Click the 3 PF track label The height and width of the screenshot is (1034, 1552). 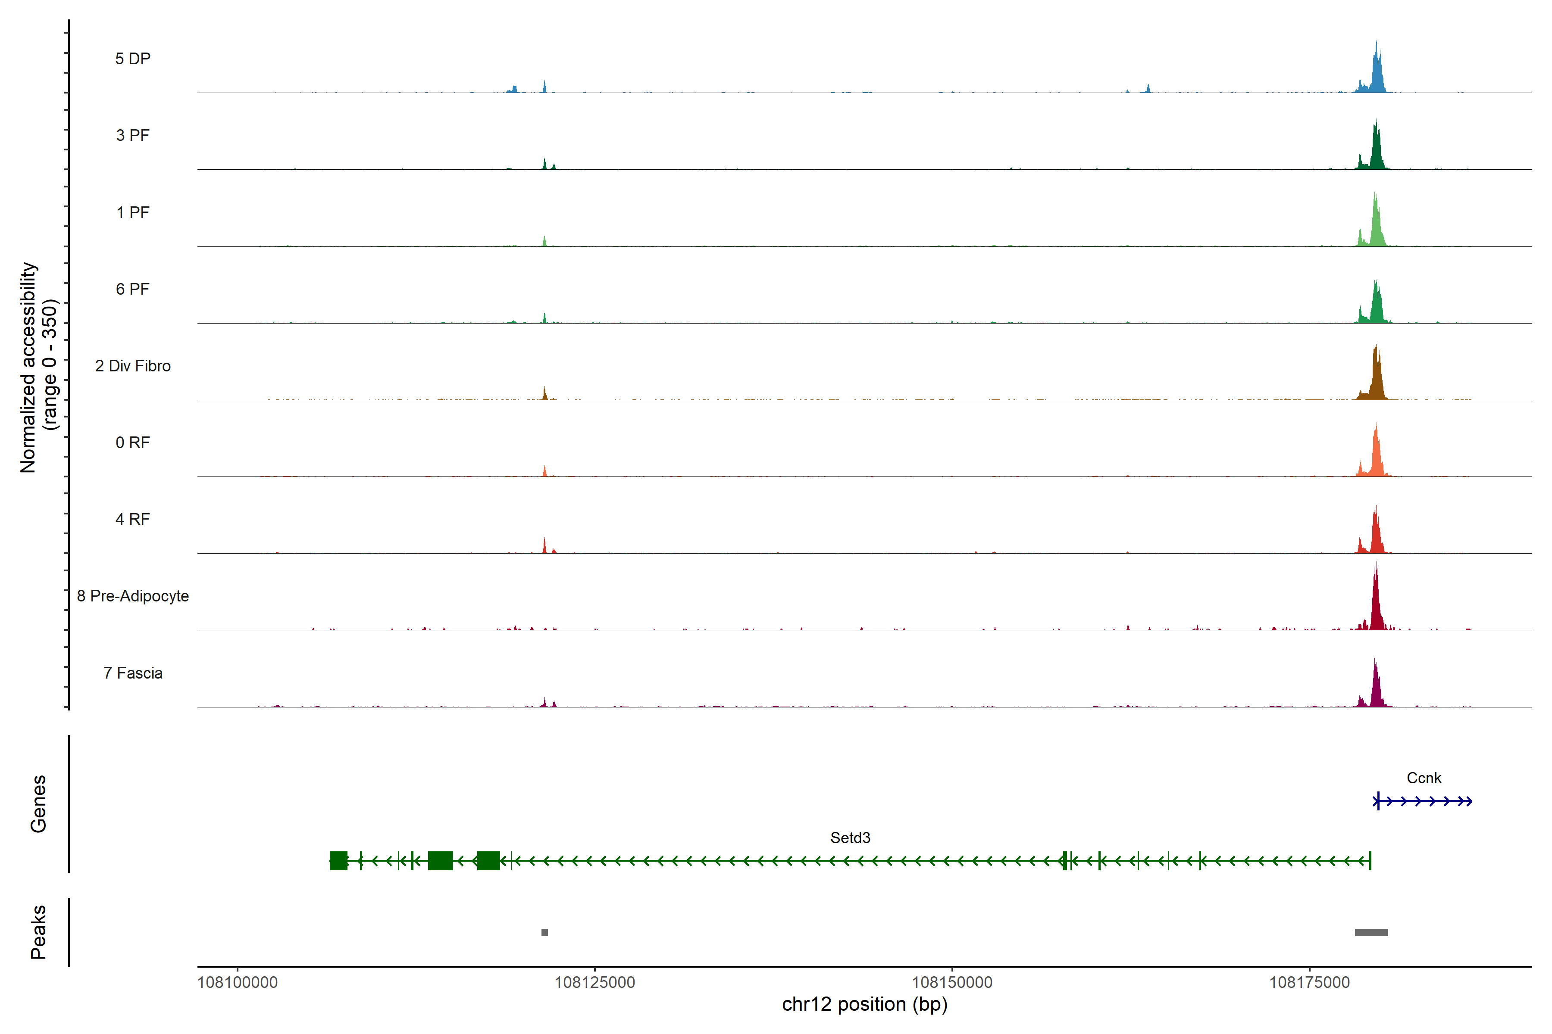click(x=133, y=135)
